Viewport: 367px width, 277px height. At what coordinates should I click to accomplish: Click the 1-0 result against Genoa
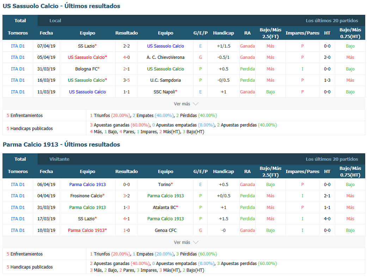(127, 230)
